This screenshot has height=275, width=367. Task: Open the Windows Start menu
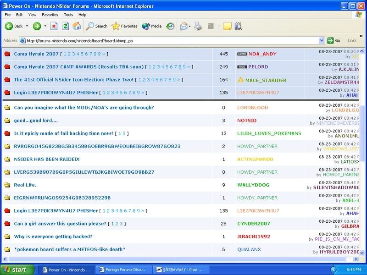pos(17,269)
